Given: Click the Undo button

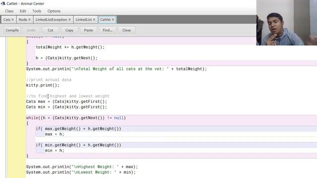Looking at the screenshot, I should click(x=31, y=30).
